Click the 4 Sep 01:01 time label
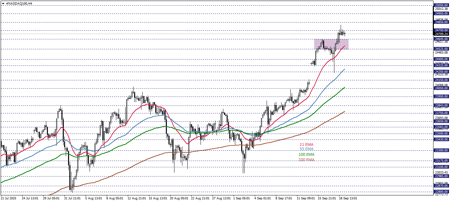Image resolution: width=450 pixels, height=202 pixels. (263, 198)
